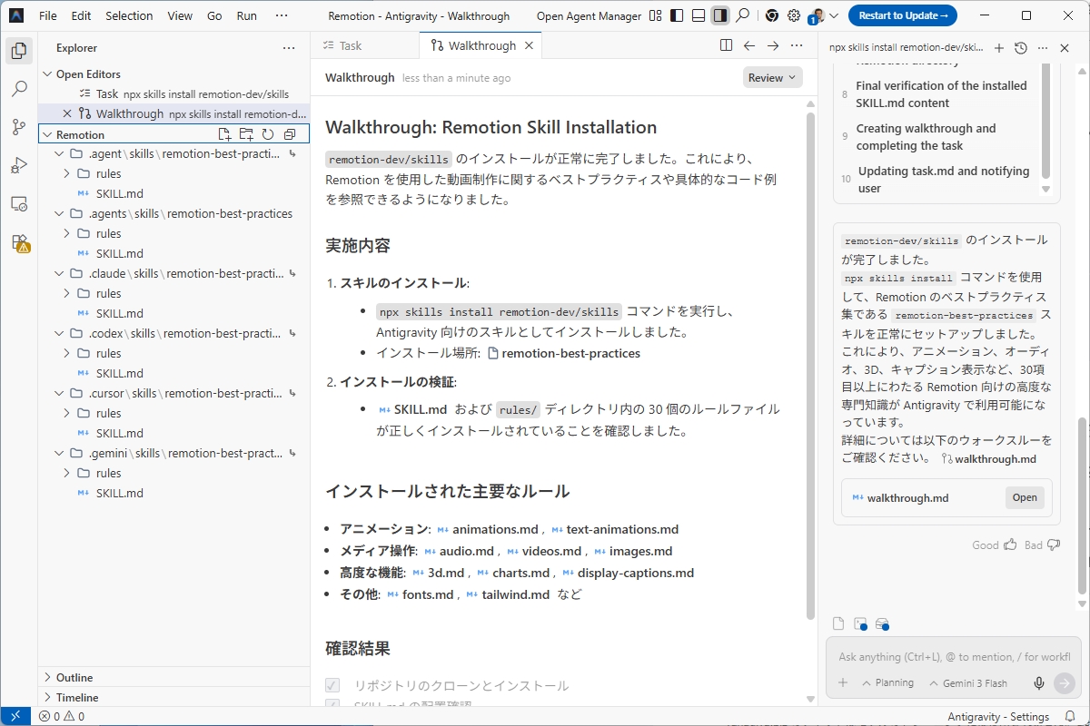Open the Review dropdown in the Walkthrough header
Viewport: 1090px width, 726px height.
[x=771, y=77]
